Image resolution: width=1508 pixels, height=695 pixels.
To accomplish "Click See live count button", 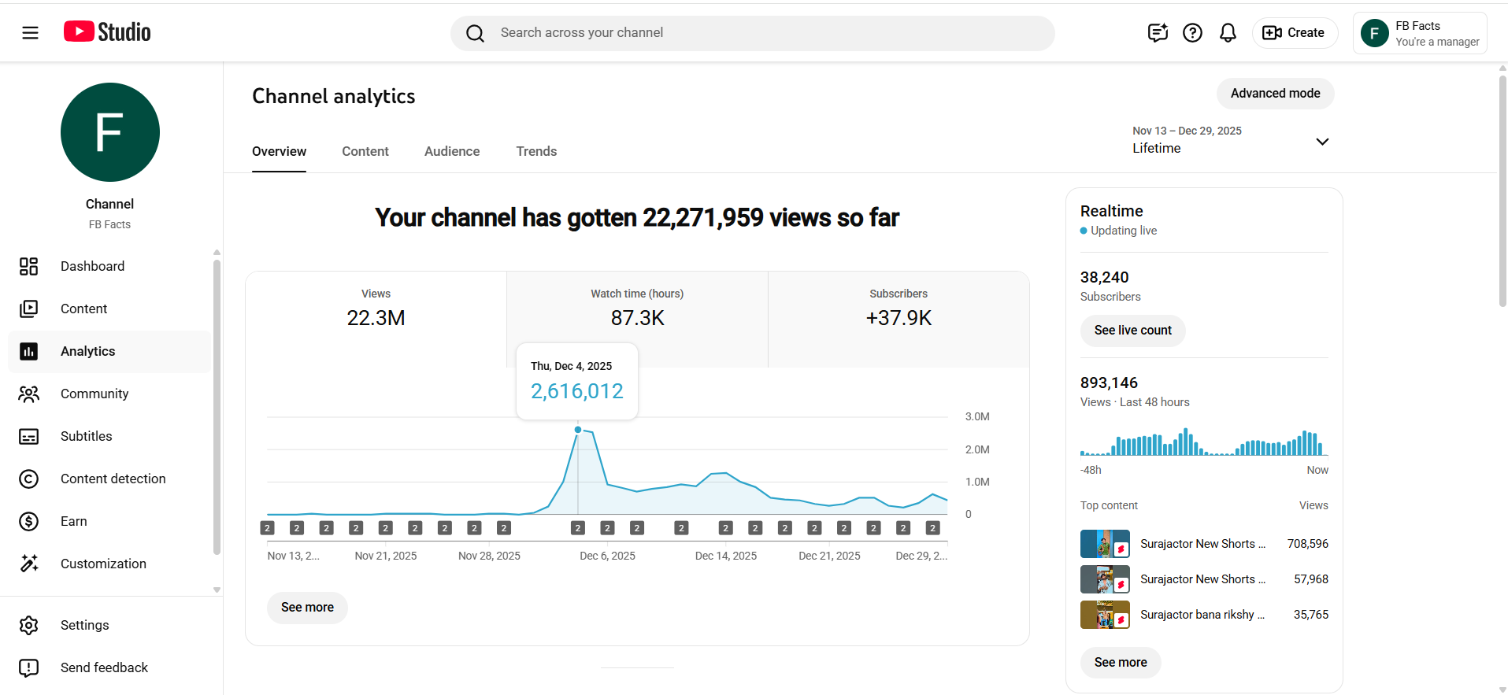I will click(1132, 331).
